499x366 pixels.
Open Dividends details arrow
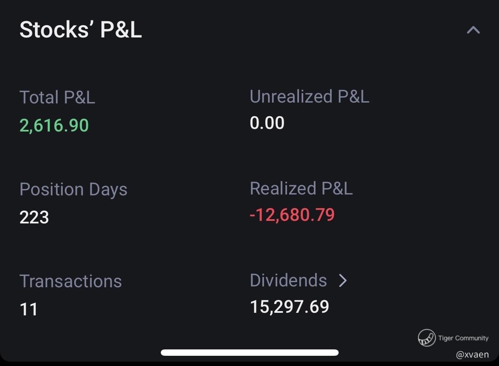coord(343,280)
